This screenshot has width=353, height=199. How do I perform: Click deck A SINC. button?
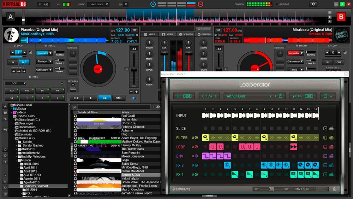pos(119,98)
